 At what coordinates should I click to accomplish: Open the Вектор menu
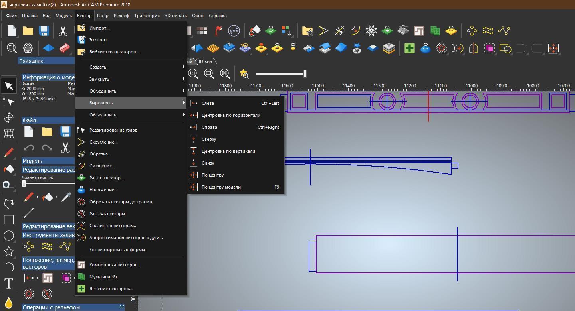click(x=84, y=16)
